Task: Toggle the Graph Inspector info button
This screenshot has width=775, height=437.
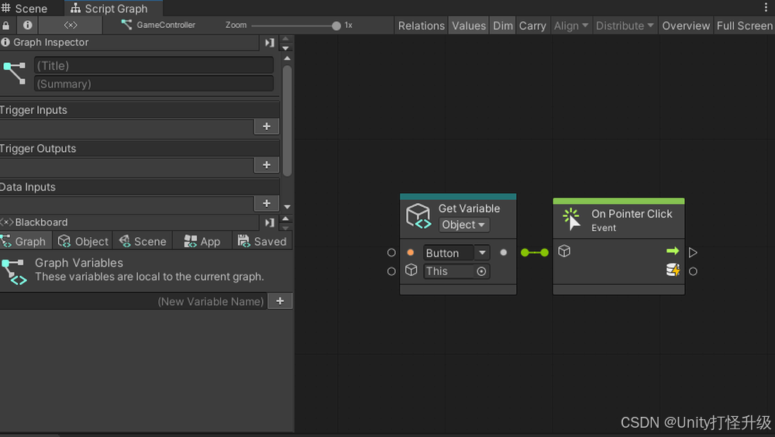Action: (x=27, y=25)
